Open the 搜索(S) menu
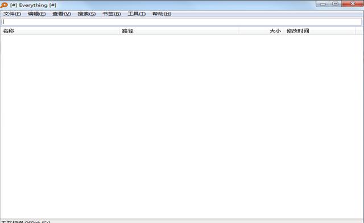The width and height of the screenshot is (364, 223). tap(86, 14)
